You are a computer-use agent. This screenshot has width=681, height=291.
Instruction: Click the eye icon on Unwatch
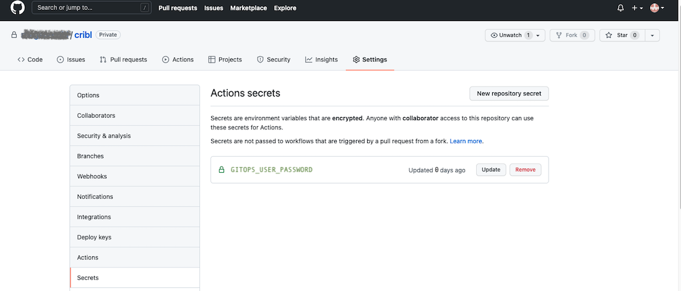494,35
